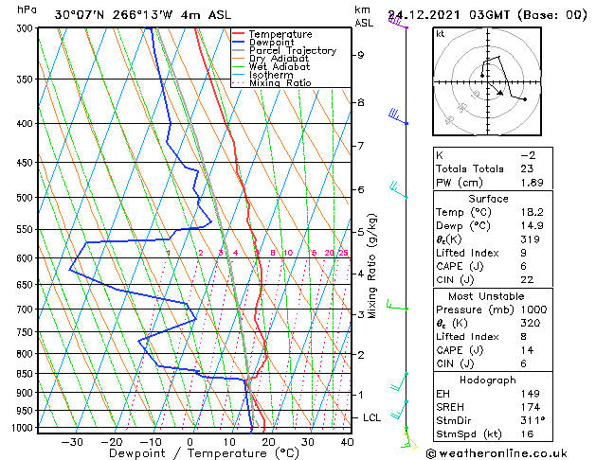Screen dimensions: 596x460
Task: Click the Most Unstable CAPE value 14
Action: [527, 350]
